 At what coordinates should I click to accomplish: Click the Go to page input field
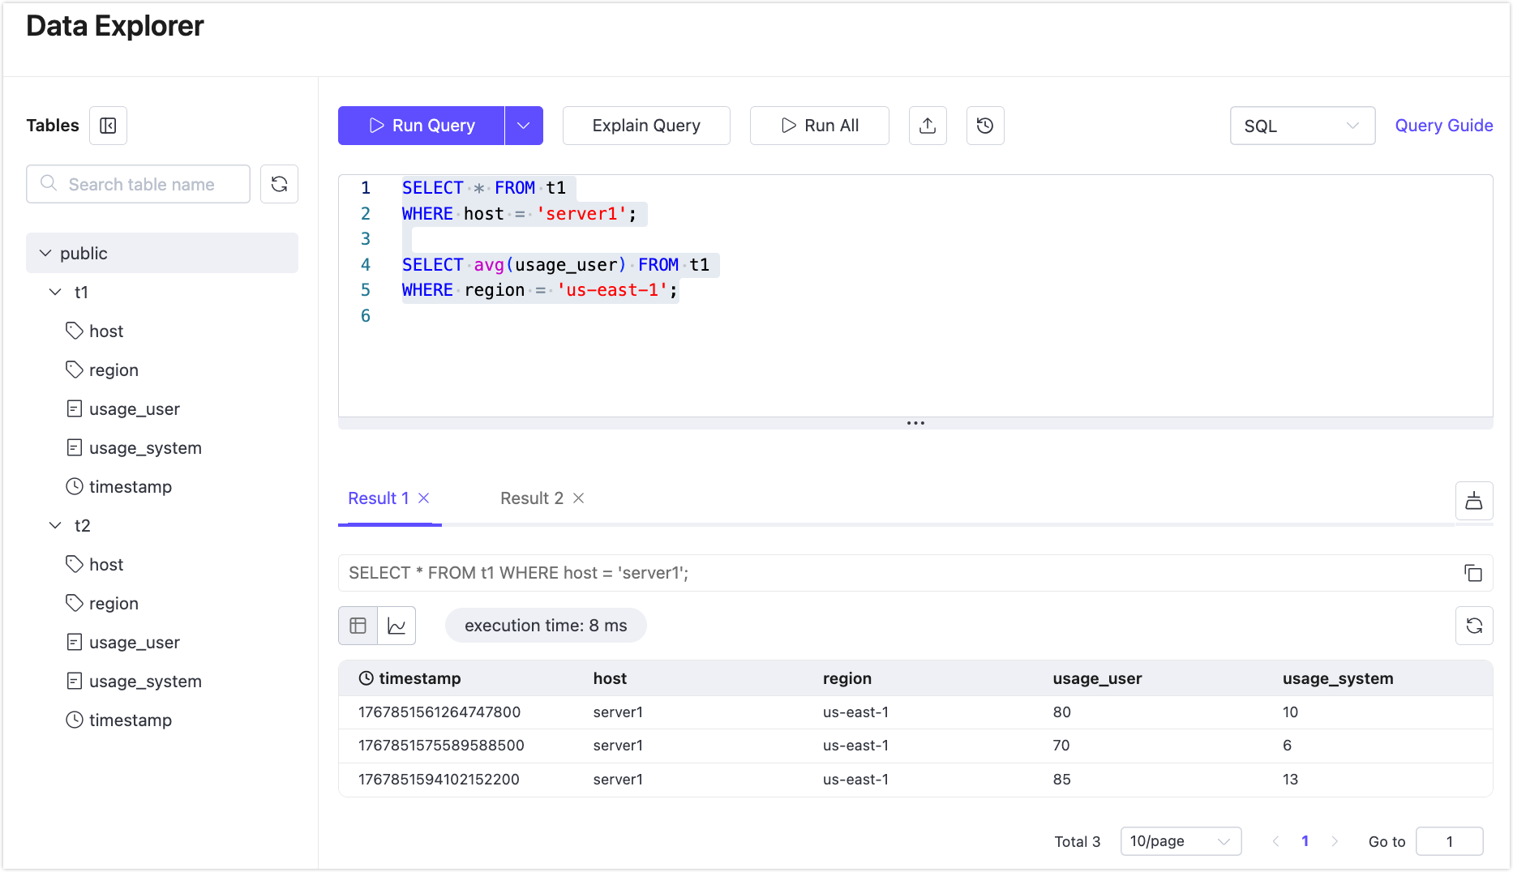click(x=1449, y=841)
